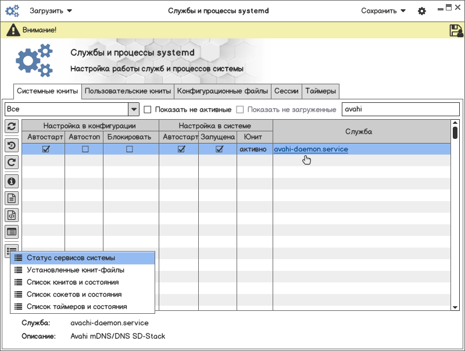Open the Загрузить dropdown menu
This screenshot has width=465, height=351.
51,11
